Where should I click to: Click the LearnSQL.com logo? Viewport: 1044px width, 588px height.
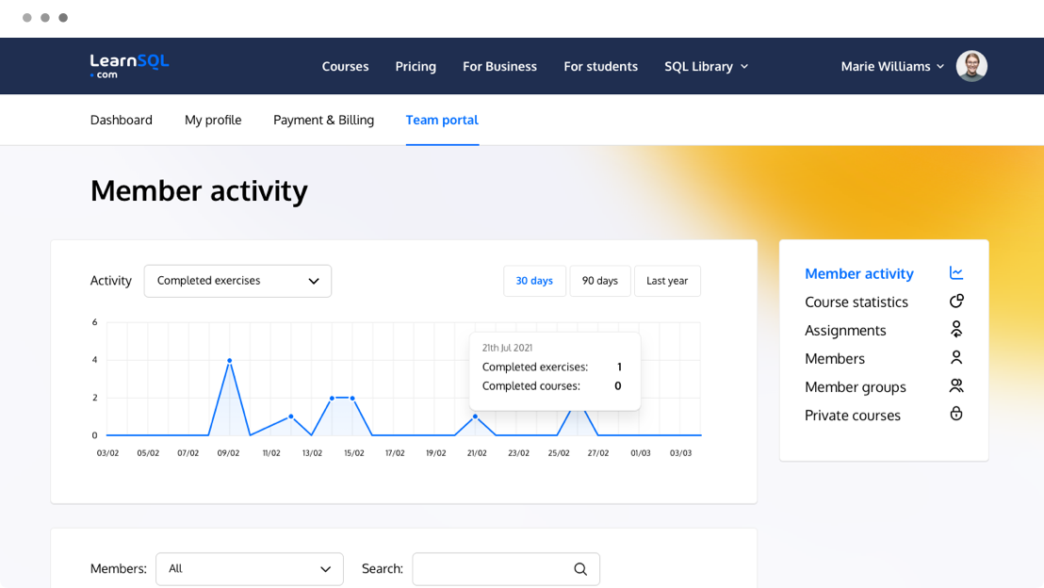tap(129, 65)
